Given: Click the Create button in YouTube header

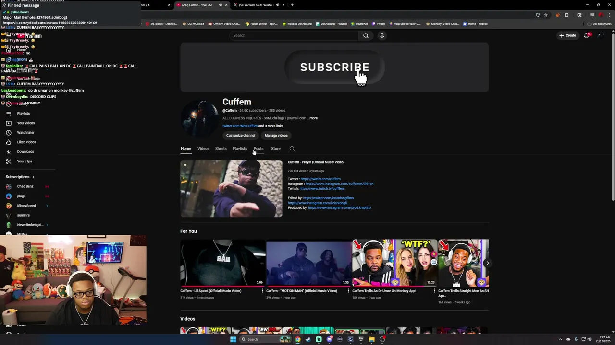Looking at the screenshot, I should [567, 35].
